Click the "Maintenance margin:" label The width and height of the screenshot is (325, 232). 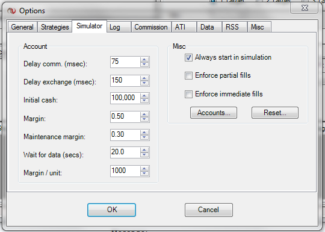tap(54, 137)
